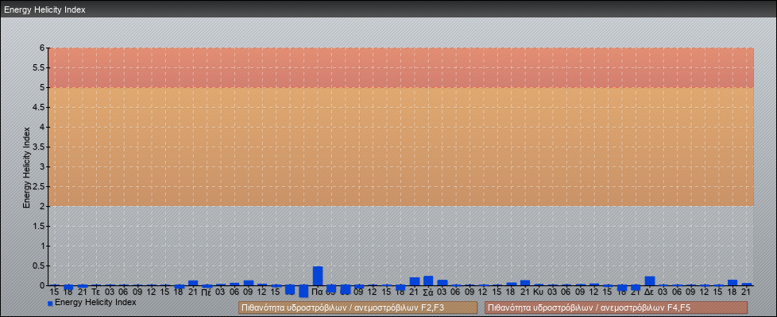
Task: Click the Κυ day label on the axis
Action: (x=539, y=292)
